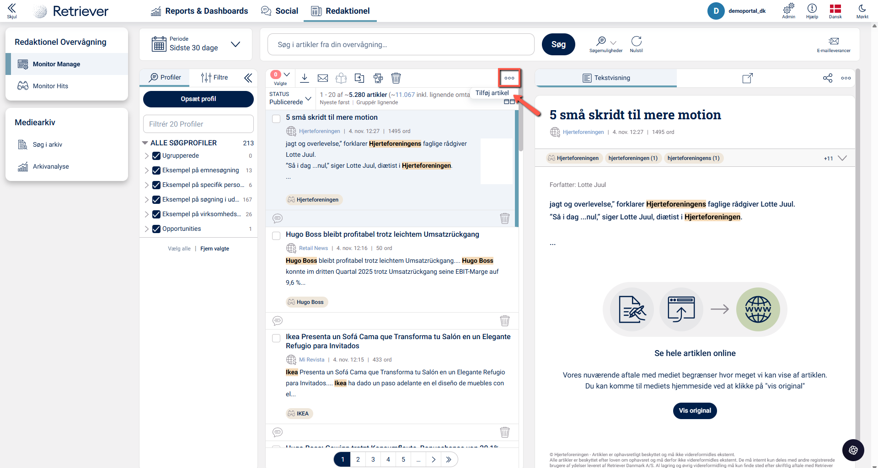Image resolution: width=878 pixels, height=468 pixels.
Task: Check the Ikea Presenta un Sofá Cama article checkbox
Action: (x=276, y=338)
